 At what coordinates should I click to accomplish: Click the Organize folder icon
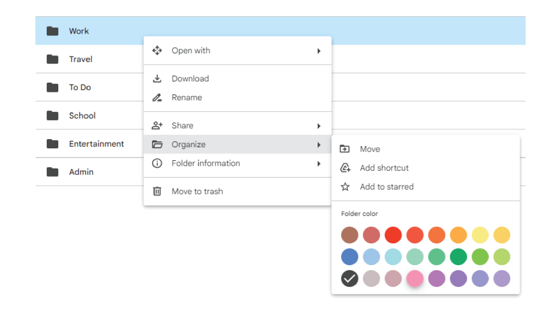pyautogui.click(x=157, y=144)
